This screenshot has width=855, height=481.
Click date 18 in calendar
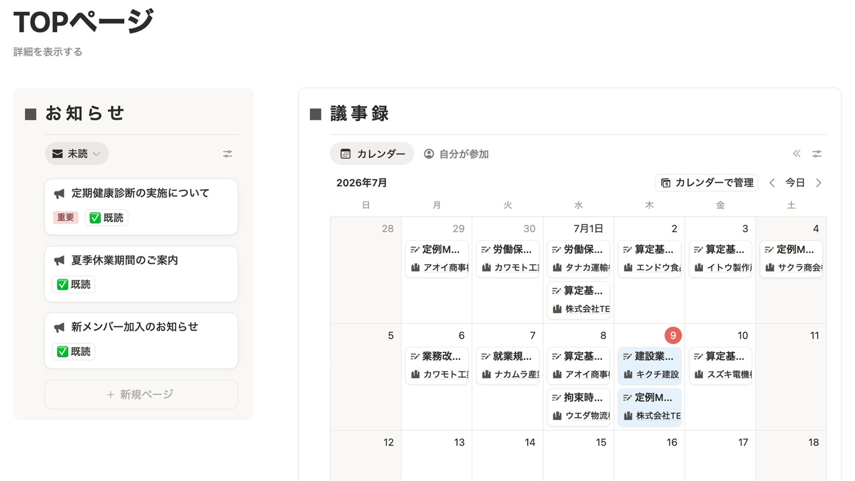pyautogui.click(x=814, y=442)
